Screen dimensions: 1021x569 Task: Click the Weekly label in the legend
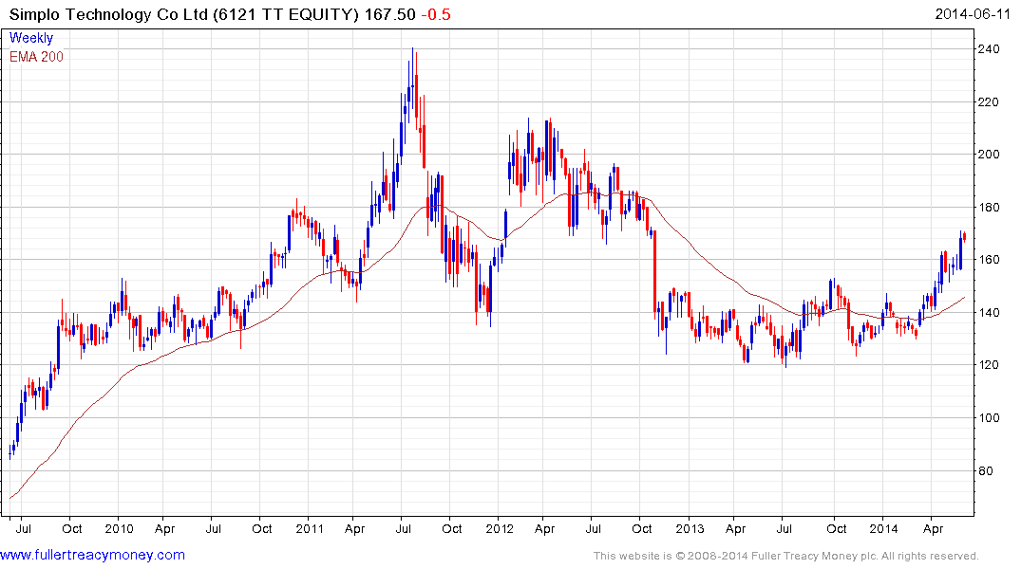coord(30,38)
